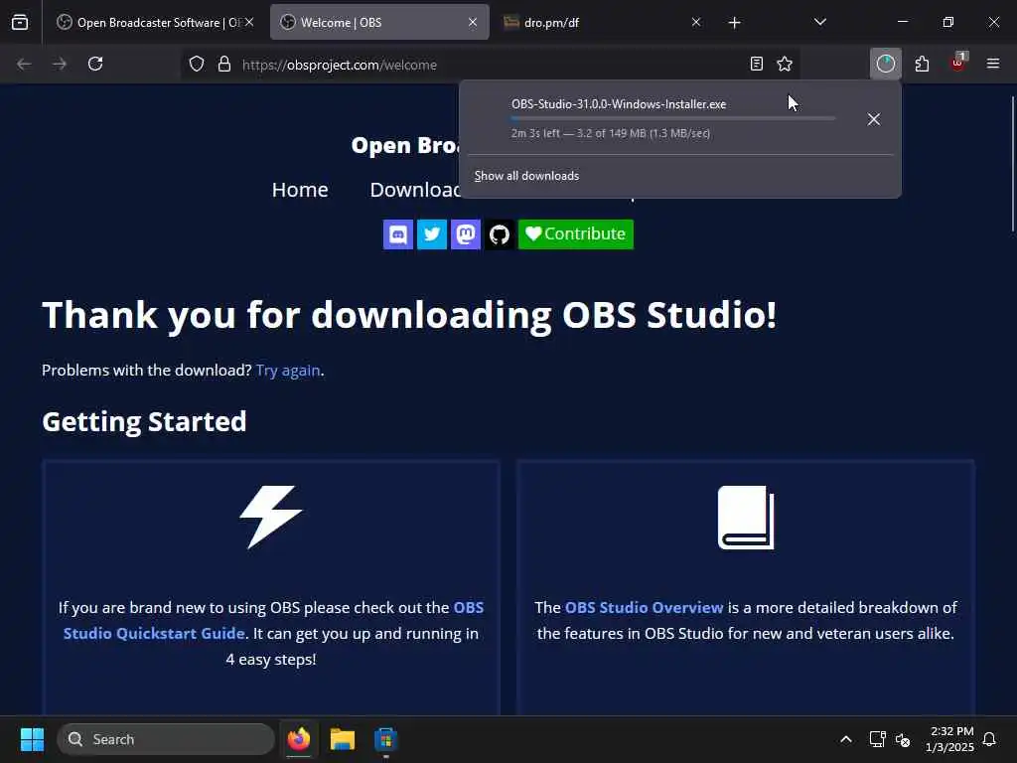Go forward to the next page

60,64
